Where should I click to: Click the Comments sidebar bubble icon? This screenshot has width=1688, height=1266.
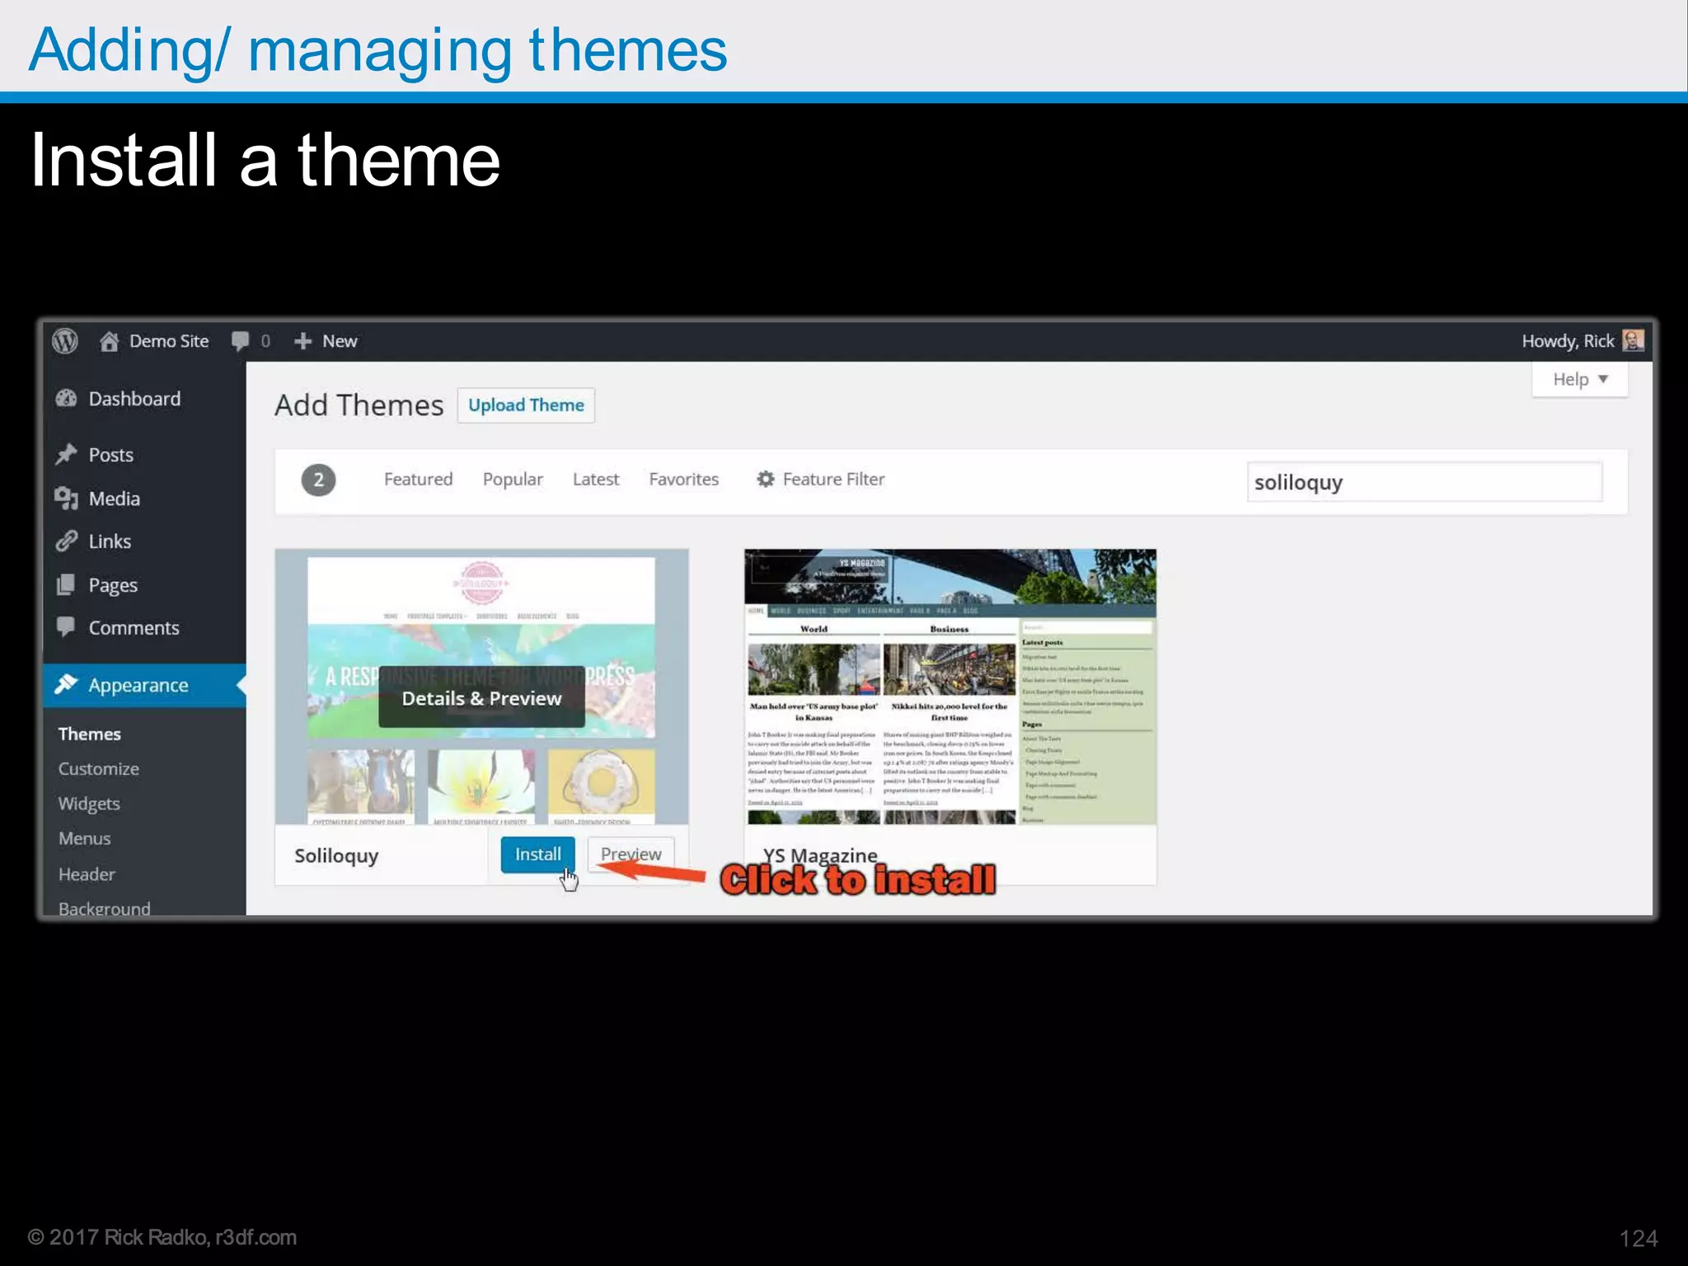click(66, 627)
